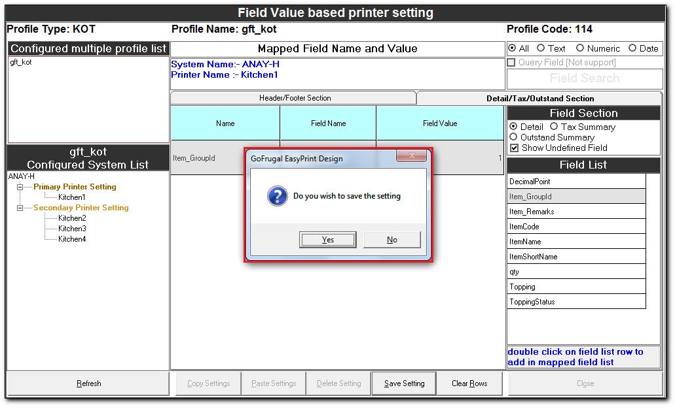The image size is (675, 407).
Task: Select Kitchen1 under Primary Printer Setting
Action: point(72,197)
